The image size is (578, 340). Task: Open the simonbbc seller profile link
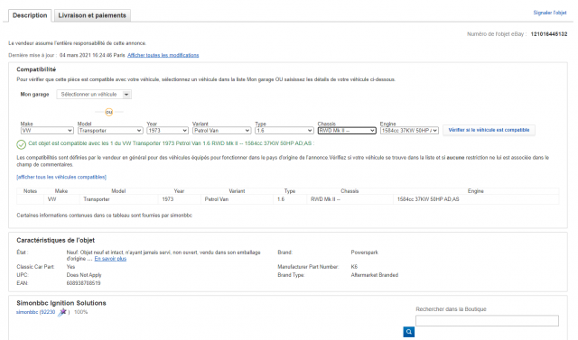coord(27,312)
